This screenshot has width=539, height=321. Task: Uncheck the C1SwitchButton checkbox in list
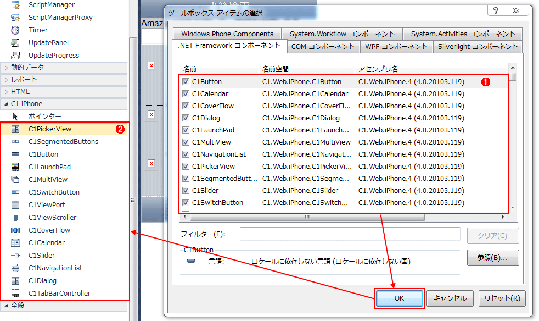point(186,202)
